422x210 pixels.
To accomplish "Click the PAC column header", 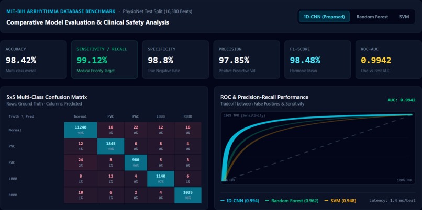I will [x=136, y=116].
